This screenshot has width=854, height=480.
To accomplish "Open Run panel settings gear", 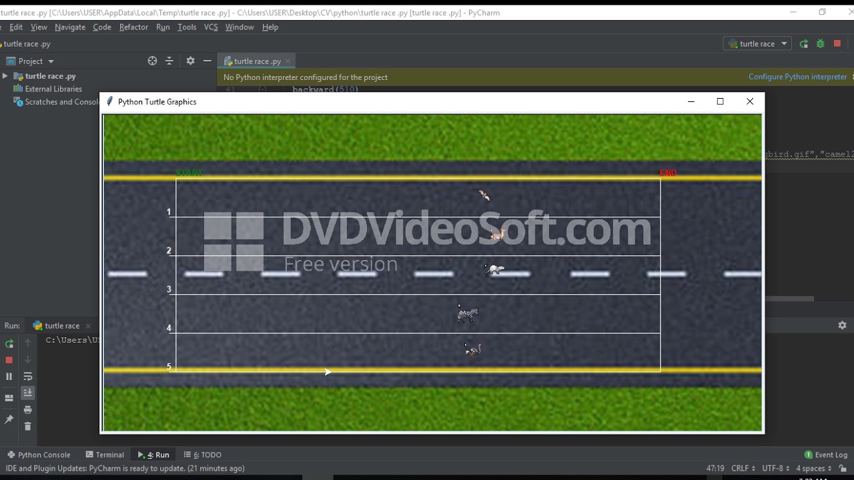I will click(x=842, y=325).
